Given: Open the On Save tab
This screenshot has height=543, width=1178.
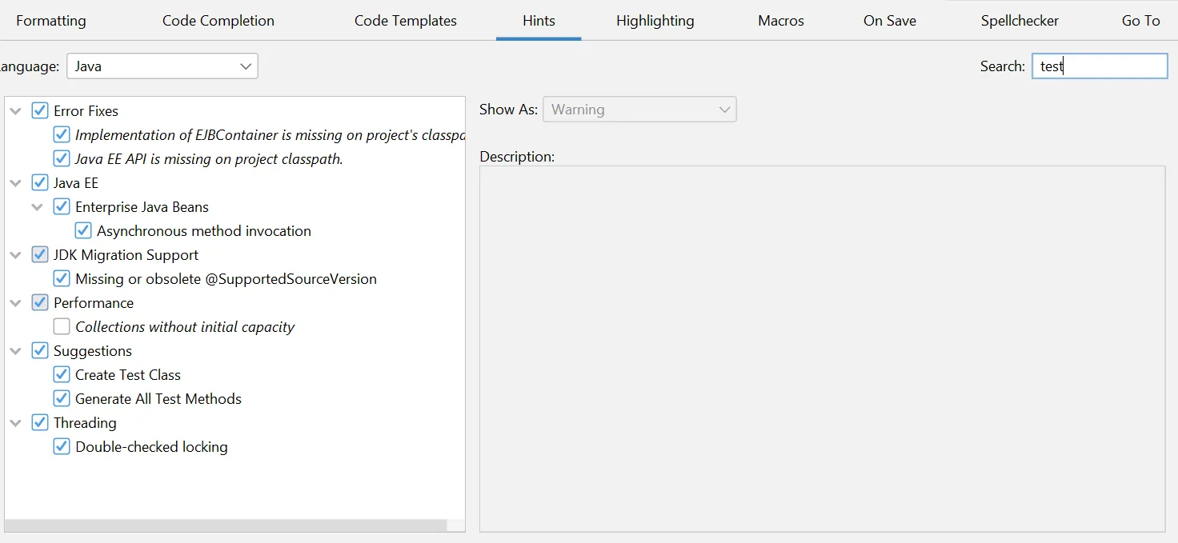Looking at the screenshot, I should click(889, 21).
